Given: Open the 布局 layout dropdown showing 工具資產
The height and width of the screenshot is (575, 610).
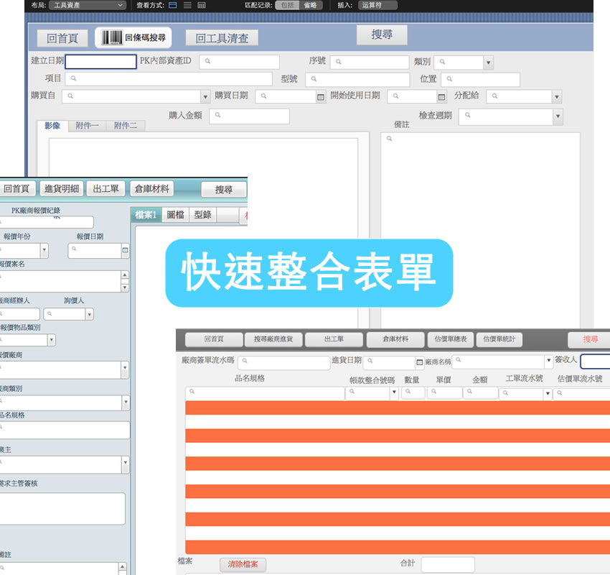Looking at the screenshot, I should (x=86, y=5).
